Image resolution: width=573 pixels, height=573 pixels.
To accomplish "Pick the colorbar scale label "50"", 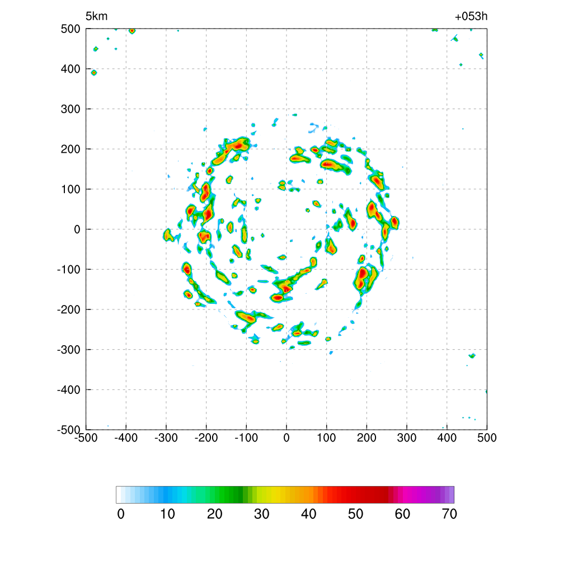I will click(x=355, y=514).
